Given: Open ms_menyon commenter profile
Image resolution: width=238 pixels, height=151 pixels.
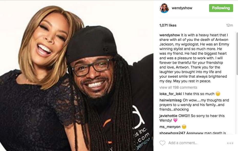Looking at the screenshot, I should pyautogui.click(x=170, y=127).
